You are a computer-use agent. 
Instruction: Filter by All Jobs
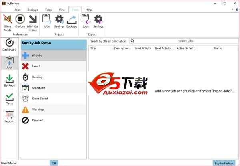point(54,55)
